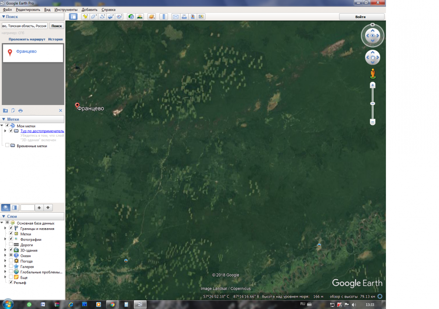Viewport: 439px width, 309px height.
Task: Click the zoom slider handle
Action: coord(373,103)
